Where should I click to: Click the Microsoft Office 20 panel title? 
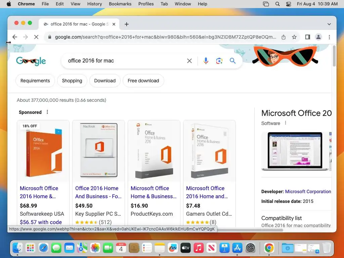click(296, 113)
